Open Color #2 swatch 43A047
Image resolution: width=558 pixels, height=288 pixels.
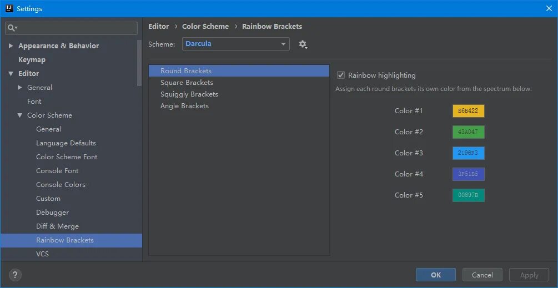(468, 132)
